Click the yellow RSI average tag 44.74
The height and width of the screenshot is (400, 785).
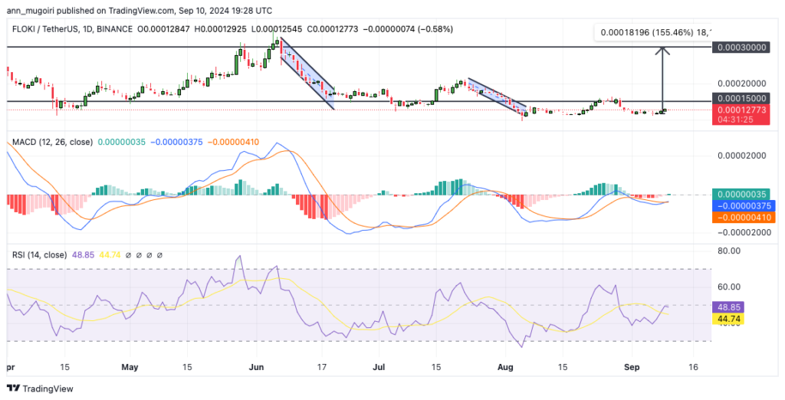(728, 319)
